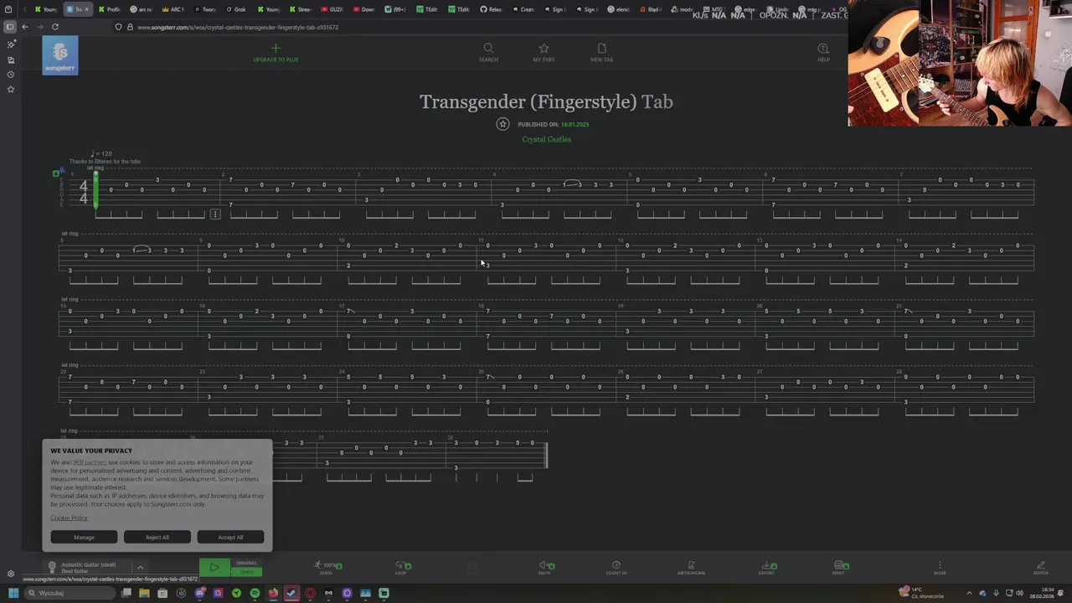Click the tab cursor marker at measure one
This screenshot has width=1072, height=603.
(x=96, y=190)
